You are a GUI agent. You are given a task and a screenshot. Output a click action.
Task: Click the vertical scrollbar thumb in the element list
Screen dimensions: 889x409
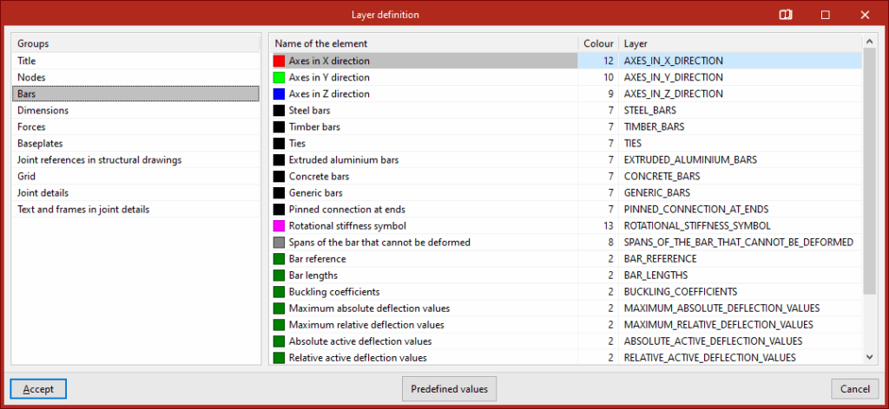pyautogui.click(x=869, y=172)
